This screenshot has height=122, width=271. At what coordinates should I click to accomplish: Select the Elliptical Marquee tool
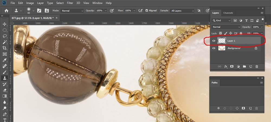pos(5,30)
